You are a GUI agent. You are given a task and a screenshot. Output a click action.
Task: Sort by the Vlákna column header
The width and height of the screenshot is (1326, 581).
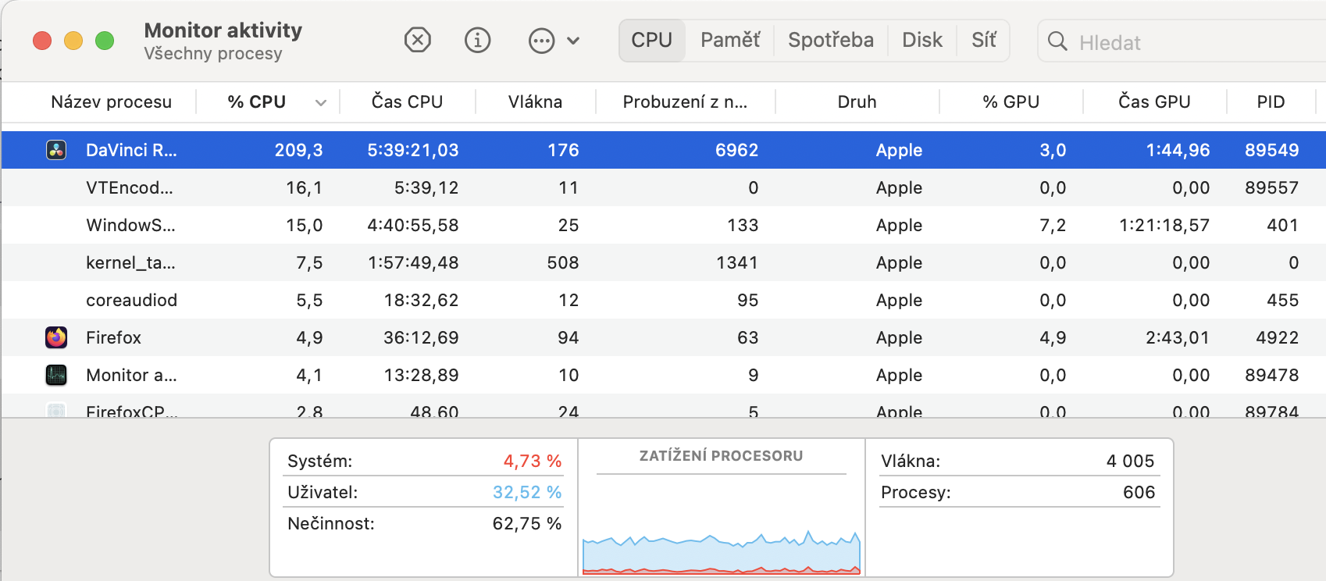tap(535, 102)
